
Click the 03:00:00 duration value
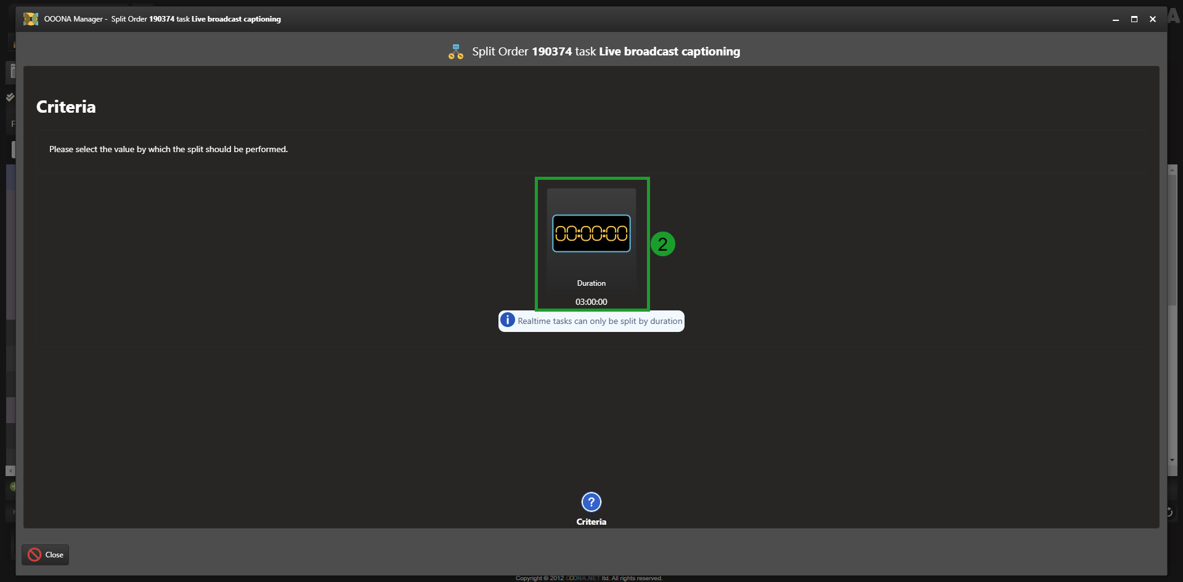point(591,302)
